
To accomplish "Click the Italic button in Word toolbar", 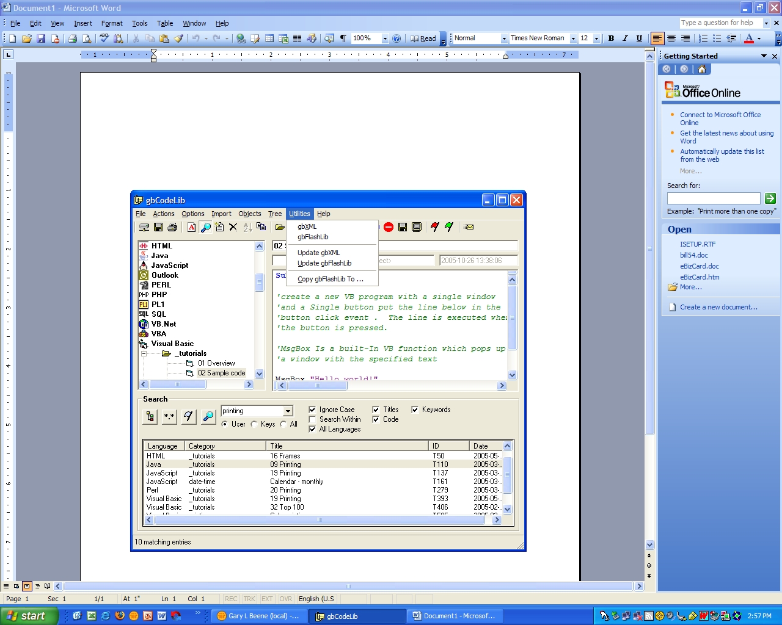I will (625, 38).
